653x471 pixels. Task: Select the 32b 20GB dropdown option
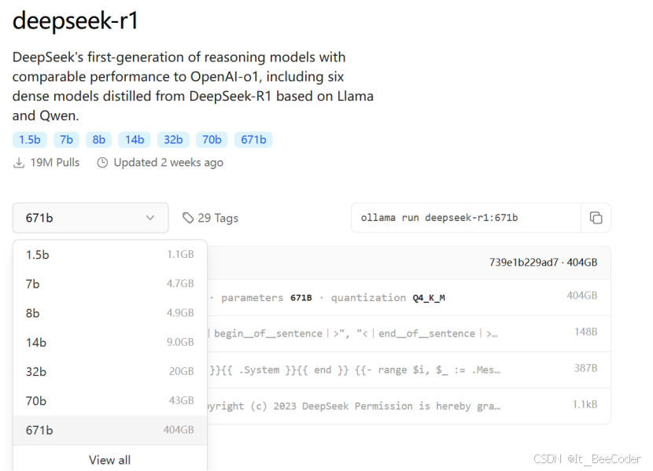110,371
